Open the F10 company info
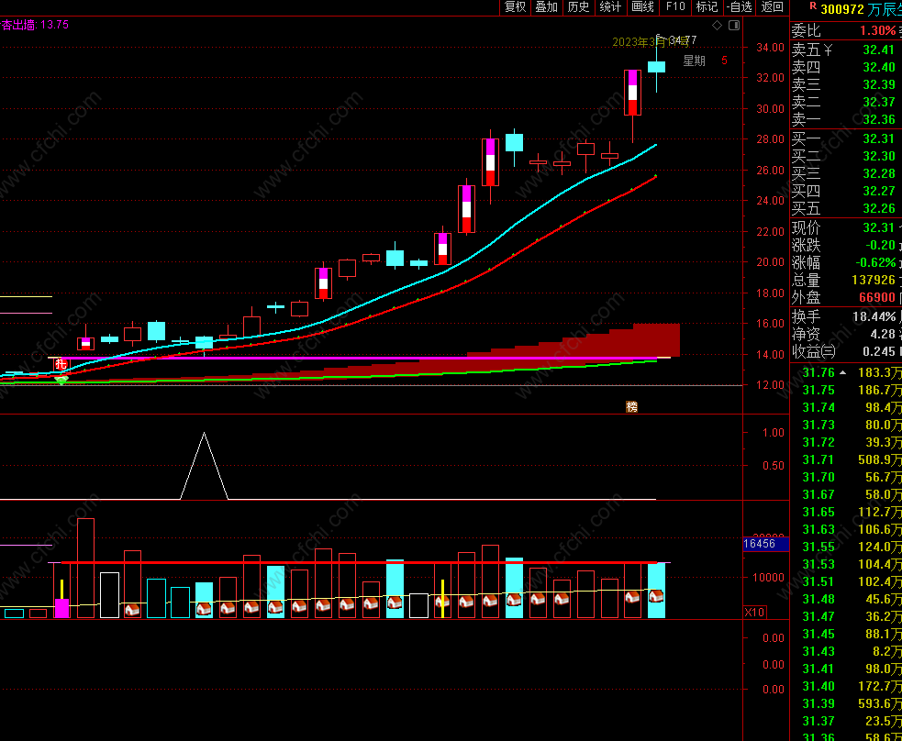 pyautogui.click(x=675, y=7)
